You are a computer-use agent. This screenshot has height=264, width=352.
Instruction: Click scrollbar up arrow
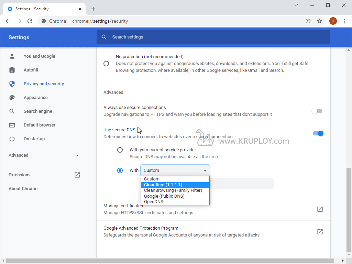tap(349, 50)
